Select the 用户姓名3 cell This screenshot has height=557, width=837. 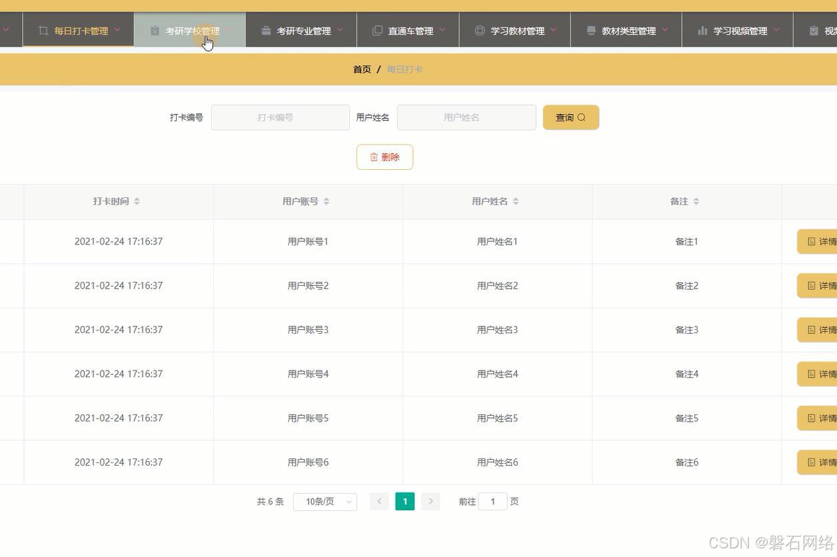click(x=497, y=330)
